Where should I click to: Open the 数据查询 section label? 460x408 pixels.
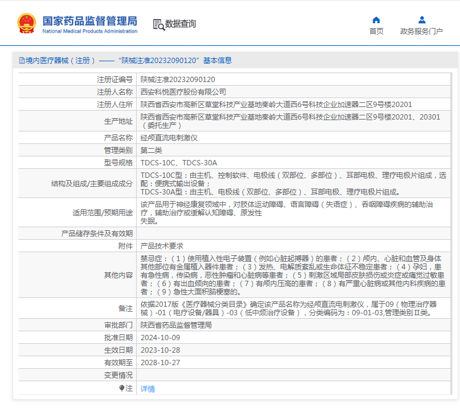pyautogui.click(x=181, y=24)
